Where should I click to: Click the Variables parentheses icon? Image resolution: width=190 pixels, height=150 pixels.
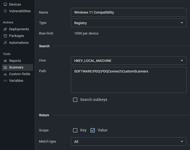5,81
